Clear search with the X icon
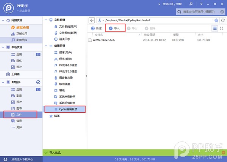227x162 pixels. click(x=222, y=12)
